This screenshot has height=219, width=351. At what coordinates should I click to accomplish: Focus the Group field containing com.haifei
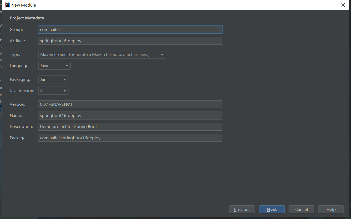[x=130, y=30]
